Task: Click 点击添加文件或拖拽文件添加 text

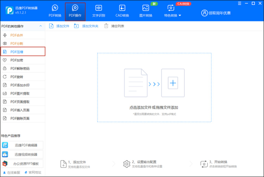Action: (154, 108)
